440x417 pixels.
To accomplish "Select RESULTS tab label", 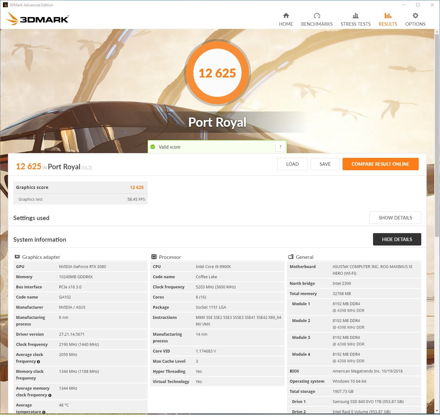I will click(388, 24).
